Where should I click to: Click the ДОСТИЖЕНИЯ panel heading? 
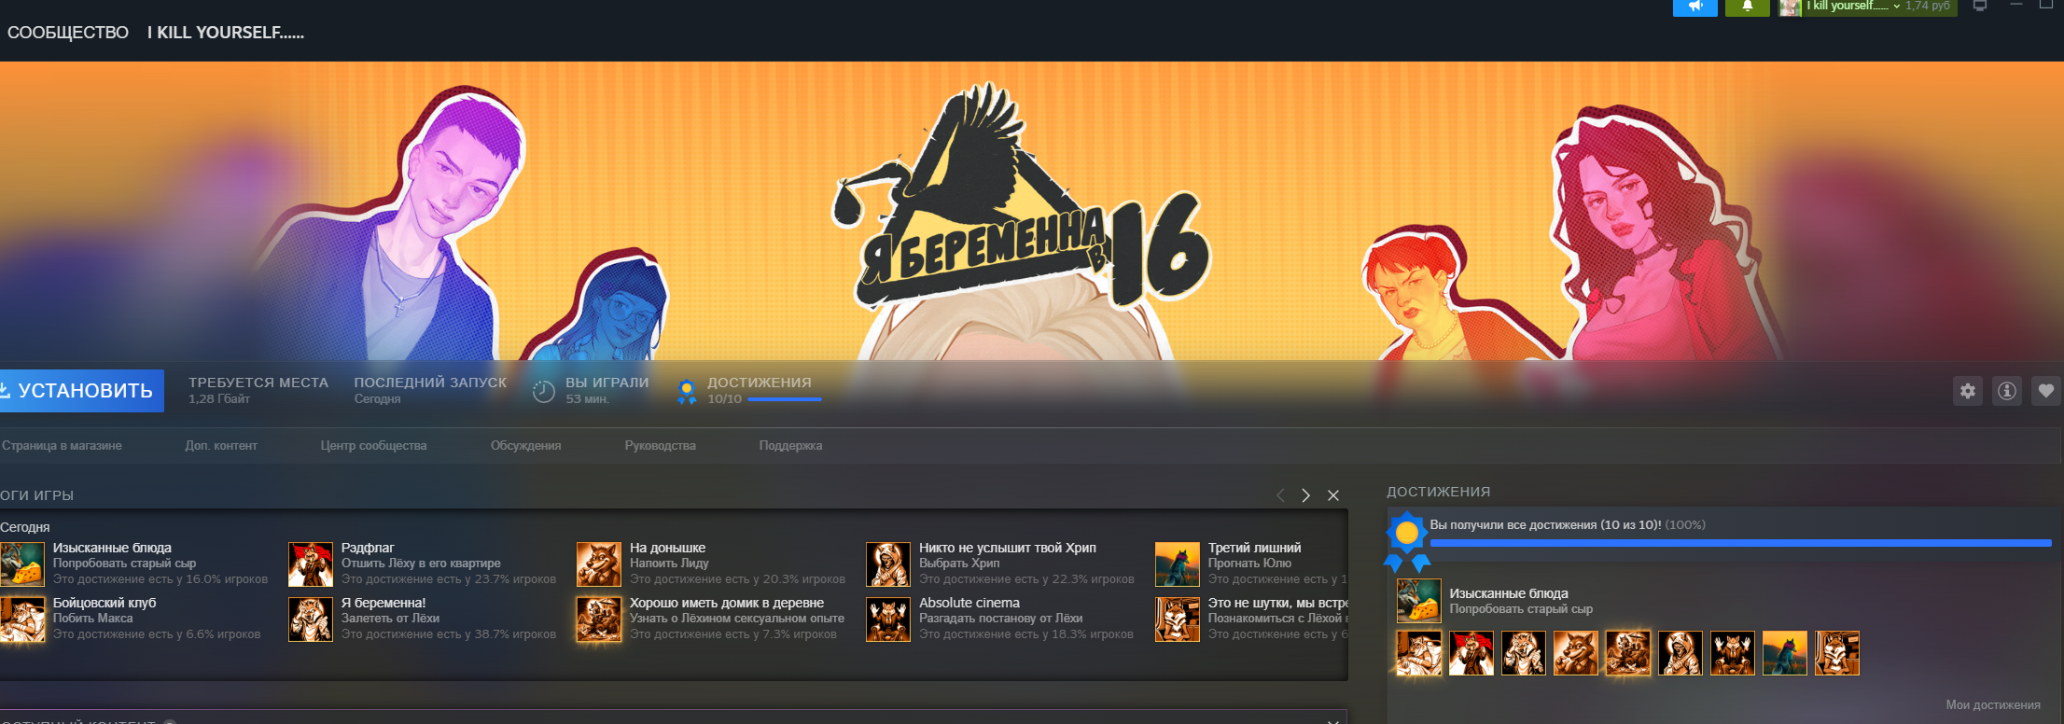click(1439, 492)
